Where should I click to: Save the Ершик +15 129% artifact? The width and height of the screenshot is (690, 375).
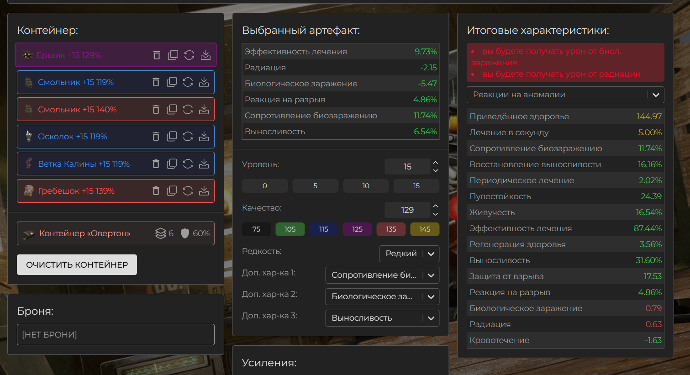click(205, 55)
